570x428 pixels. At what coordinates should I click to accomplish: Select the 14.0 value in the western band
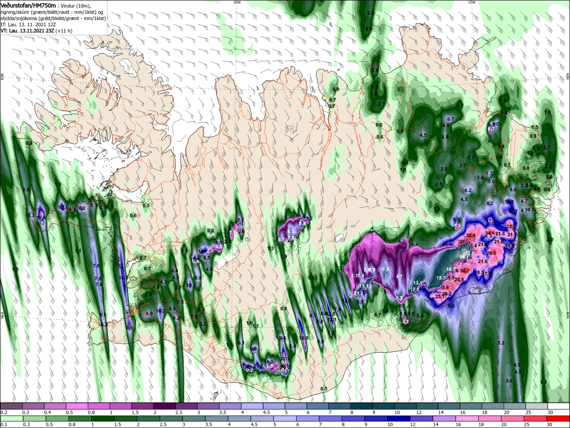pyautogui.click(x=123, y=278)
